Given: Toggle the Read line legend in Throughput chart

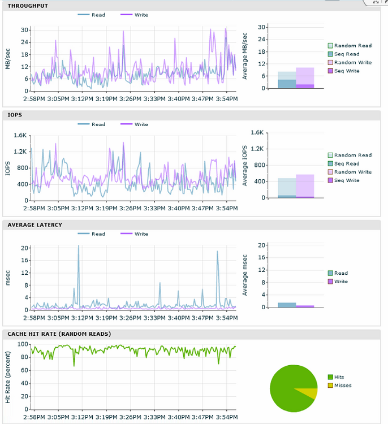Looking at the screenshot, I should tap(92, 15).
